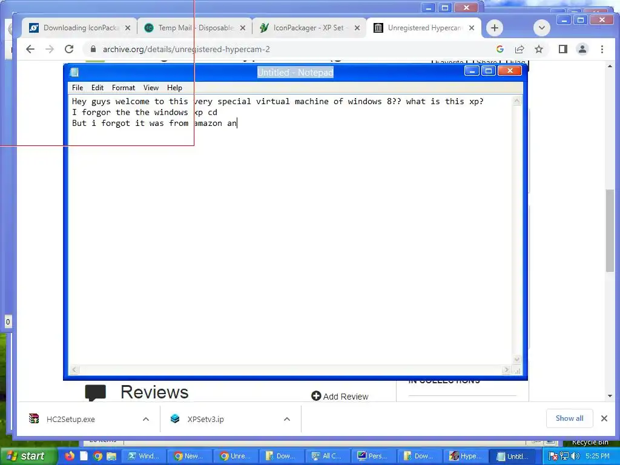This screenshot has width=620, height=465.
Task: Launch Chrome from quick launch
Action: pyautogui.click(x=97, y=456)
